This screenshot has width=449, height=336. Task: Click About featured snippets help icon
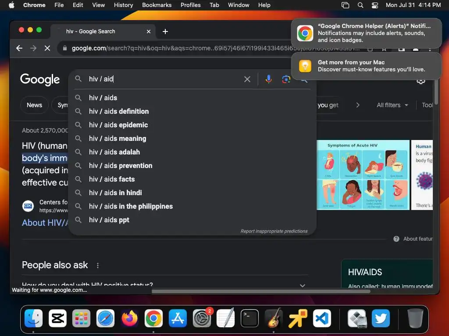[x=396, y=239]
